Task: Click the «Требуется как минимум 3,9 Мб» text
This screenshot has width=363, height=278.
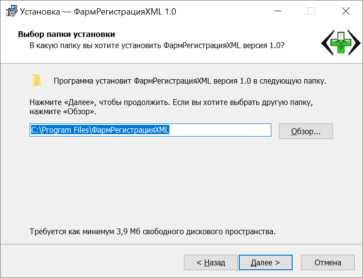Action: (x=152, y=231)
